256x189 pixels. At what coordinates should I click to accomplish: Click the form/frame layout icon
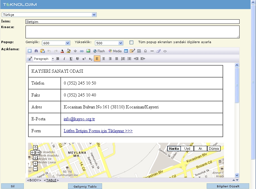139,51
